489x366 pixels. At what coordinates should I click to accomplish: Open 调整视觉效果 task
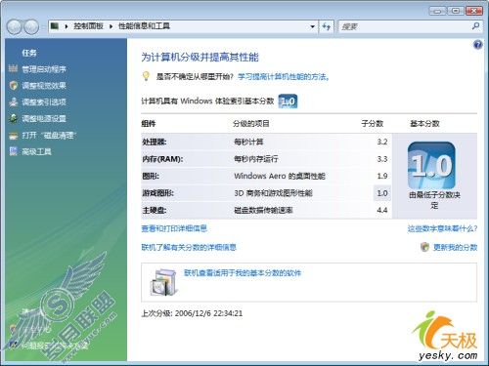tap(44, 86)
